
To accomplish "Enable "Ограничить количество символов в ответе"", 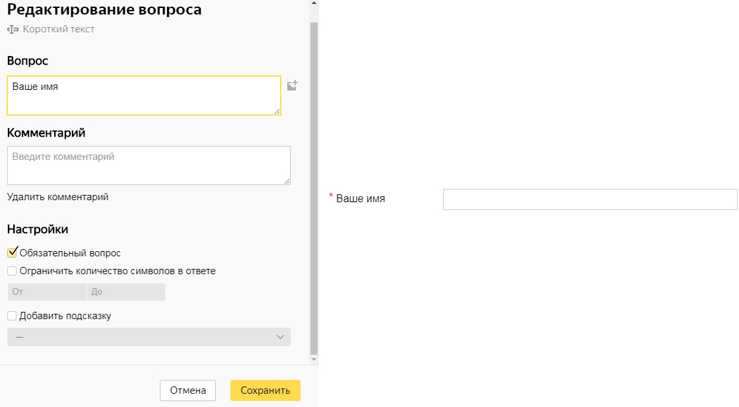I will (12, 271).
